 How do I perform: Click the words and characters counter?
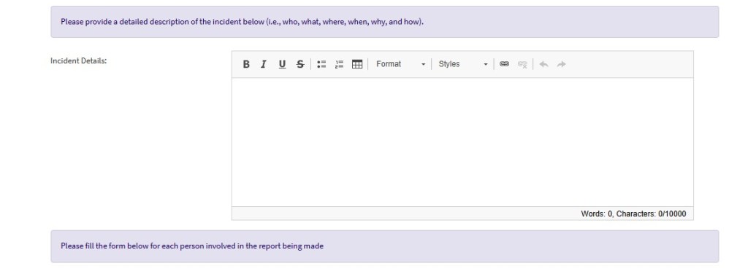[633, 214]
